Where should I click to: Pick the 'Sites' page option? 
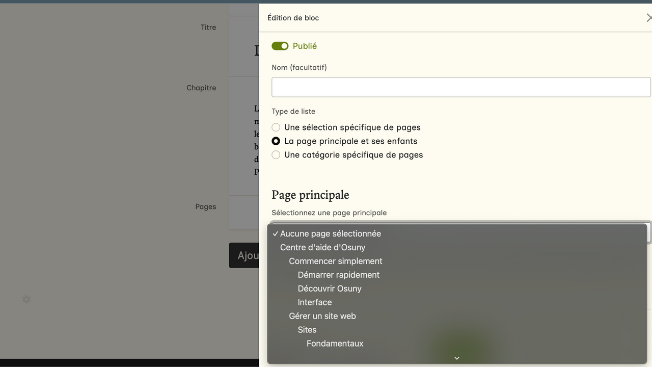[307, 330]
